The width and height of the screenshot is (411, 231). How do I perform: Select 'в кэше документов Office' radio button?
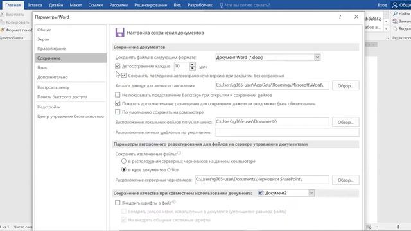[x=124, y=169]
